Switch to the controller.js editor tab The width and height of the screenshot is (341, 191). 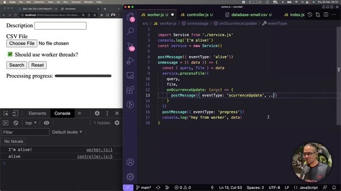(197, 15)
